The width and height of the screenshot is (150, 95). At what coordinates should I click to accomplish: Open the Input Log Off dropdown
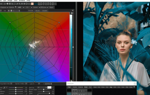coord(42,87)
